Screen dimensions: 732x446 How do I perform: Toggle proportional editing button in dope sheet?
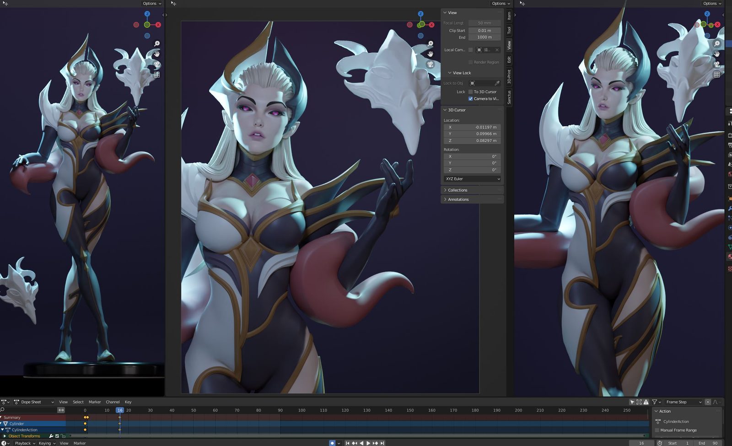click(708, 402)
